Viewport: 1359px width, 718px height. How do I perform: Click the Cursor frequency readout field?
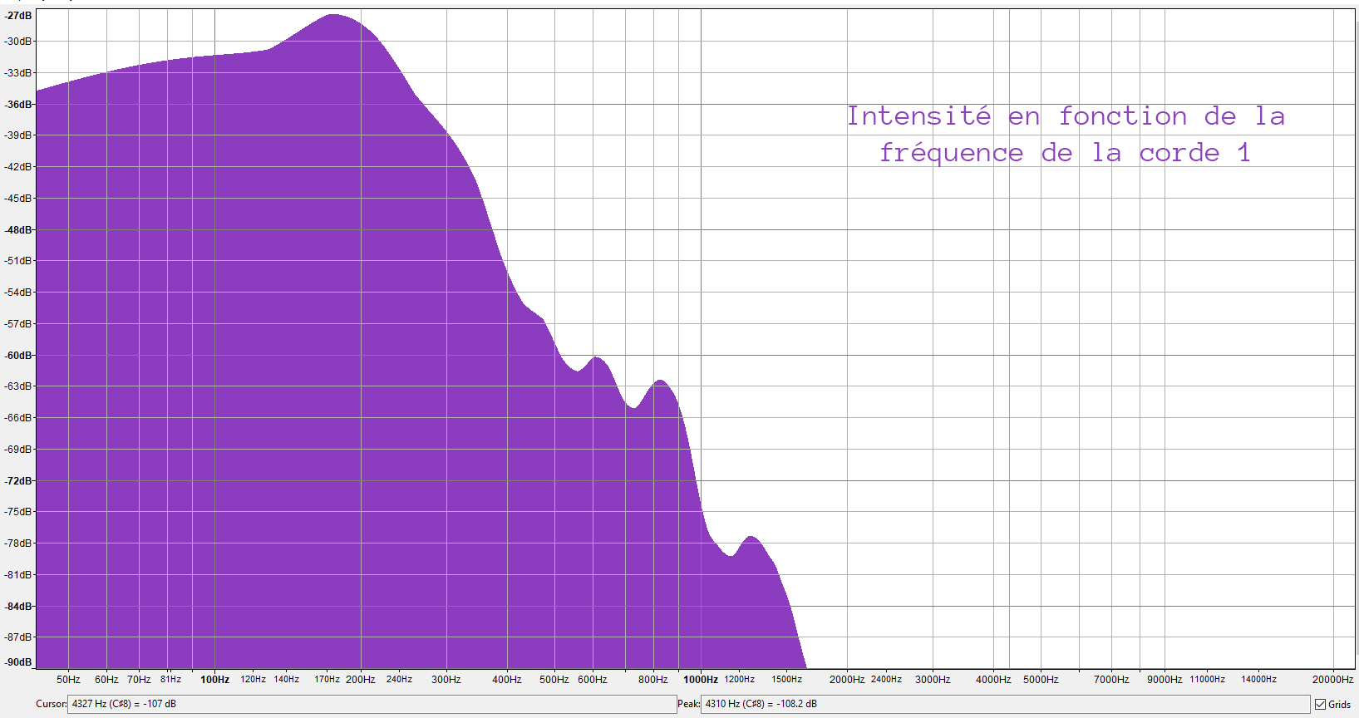click(x=371, y=704)
